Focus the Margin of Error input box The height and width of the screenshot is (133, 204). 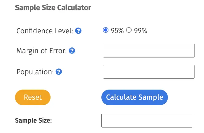coord(149,50)
